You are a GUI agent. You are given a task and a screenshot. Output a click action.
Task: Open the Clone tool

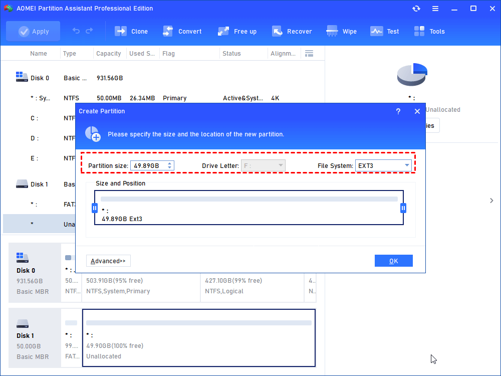pyautogui.click(x=131, y=31)
